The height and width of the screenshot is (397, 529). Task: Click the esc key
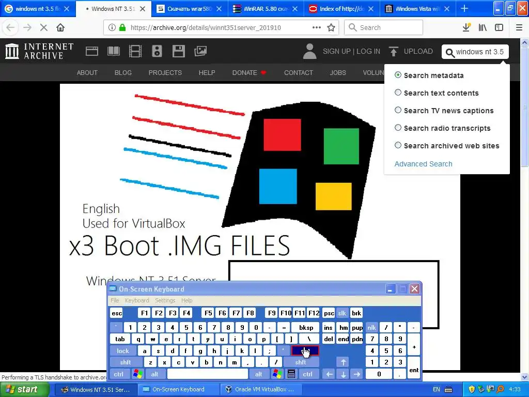coord(117,313)
